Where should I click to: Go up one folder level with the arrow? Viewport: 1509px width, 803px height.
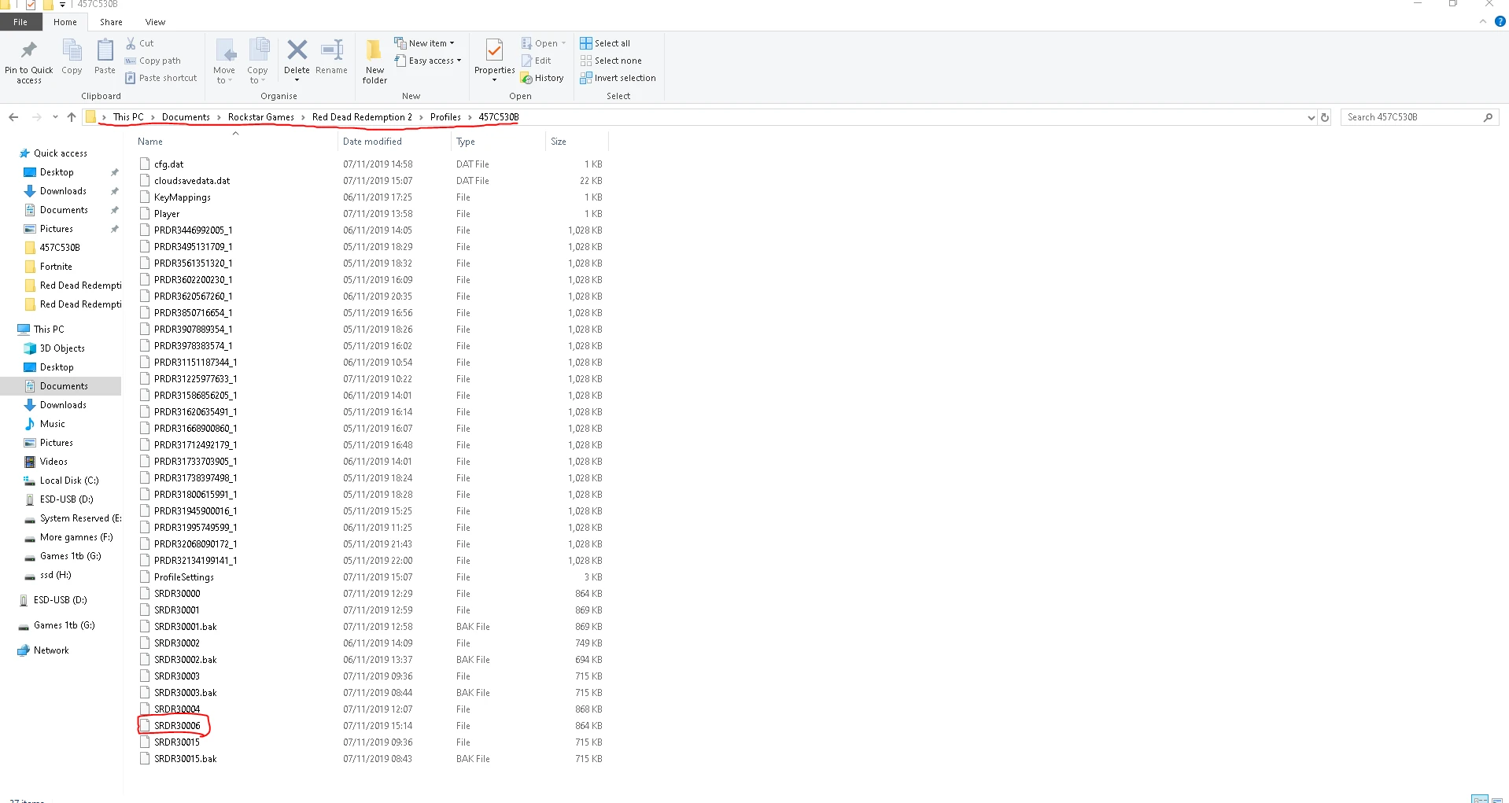click(72, 117)
